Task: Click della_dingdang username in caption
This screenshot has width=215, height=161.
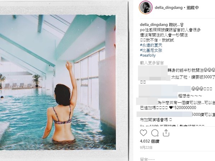Action: click(154, 25)
